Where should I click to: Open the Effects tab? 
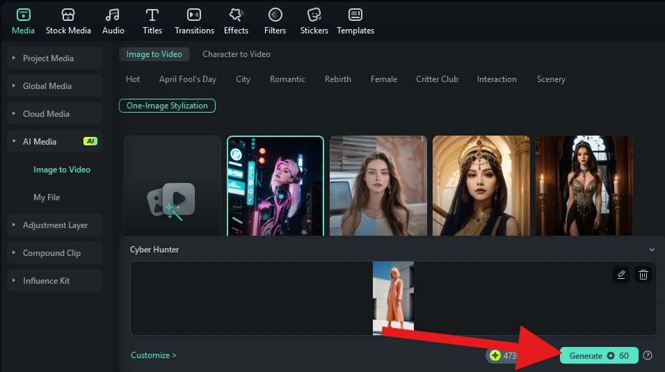tap(236, 22)
